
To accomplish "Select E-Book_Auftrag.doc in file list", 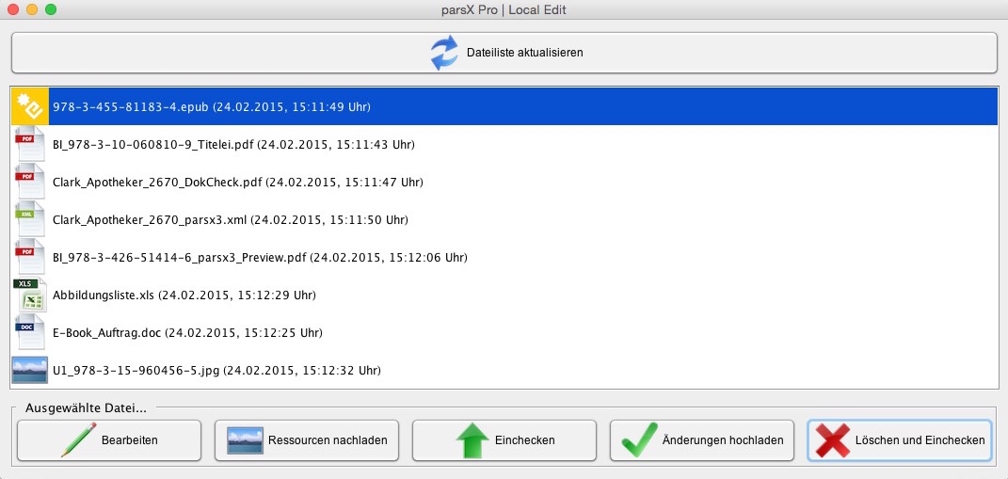I will (504, 332).
